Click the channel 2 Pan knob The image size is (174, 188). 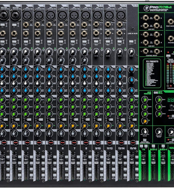pyautogui.click(x=14, y=133)
